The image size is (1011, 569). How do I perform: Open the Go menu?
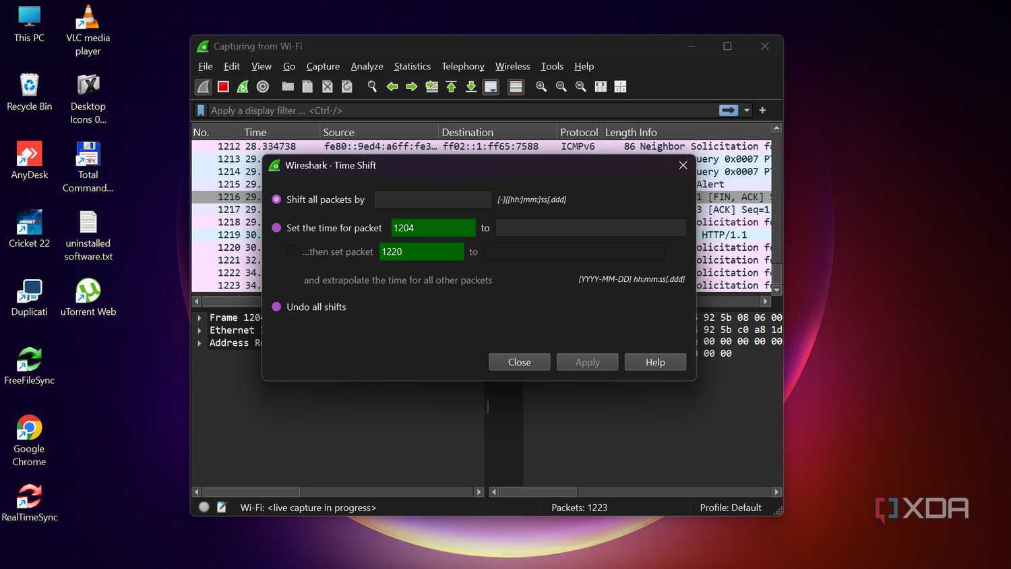[289, 66]
